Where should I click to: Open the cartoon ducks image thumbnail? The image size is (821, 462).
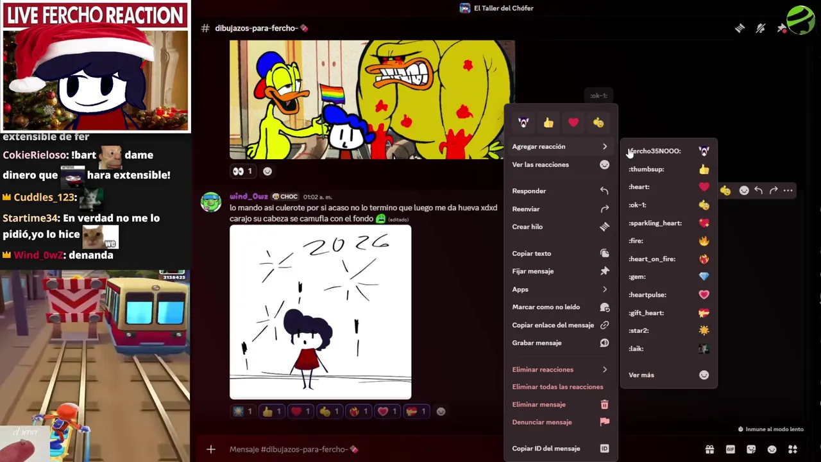tap(372, 100)
